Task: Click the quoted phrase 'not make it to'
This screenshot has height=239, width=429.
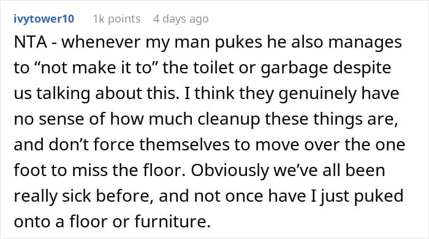Action: tap(96, 68)
